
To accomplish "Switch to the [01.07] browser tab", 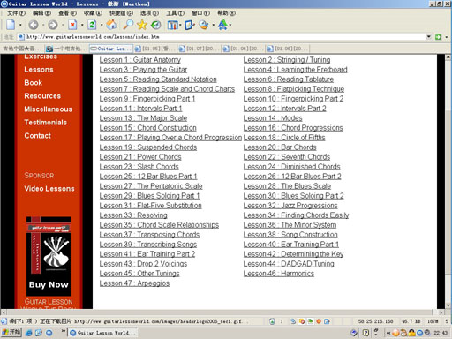I will coord(200,49).
